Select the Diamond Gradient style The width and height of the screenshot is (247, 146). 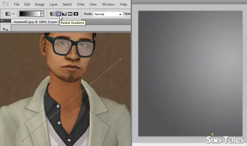(76, 14)
